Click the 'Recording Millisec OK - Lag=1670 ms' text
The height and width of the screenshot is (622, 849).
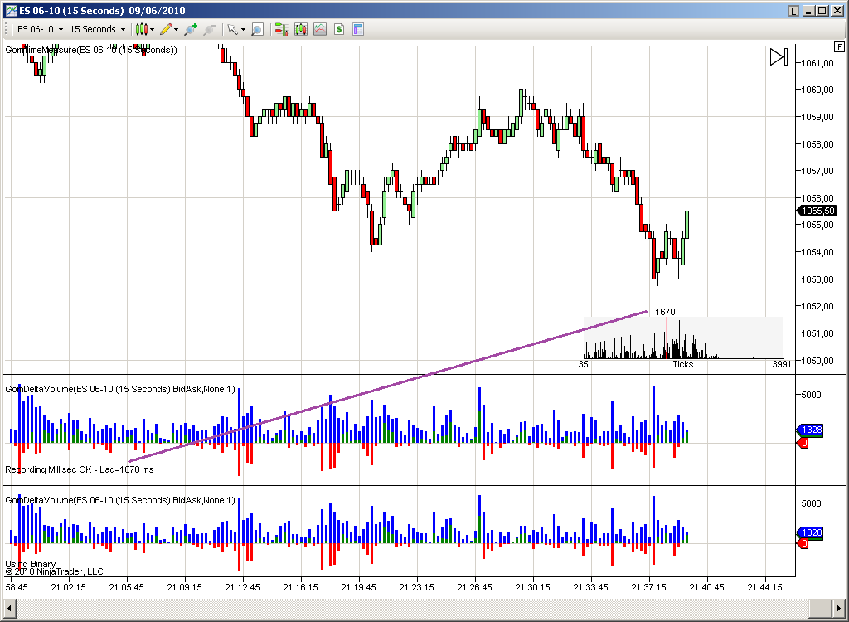click(x=79, y=469)
